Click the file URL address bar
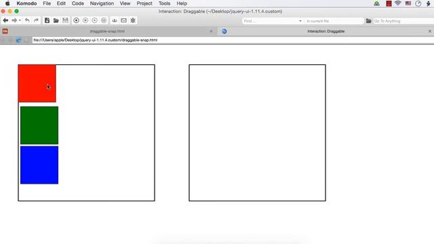The image size is (434, 244). (x=233, y=40)
